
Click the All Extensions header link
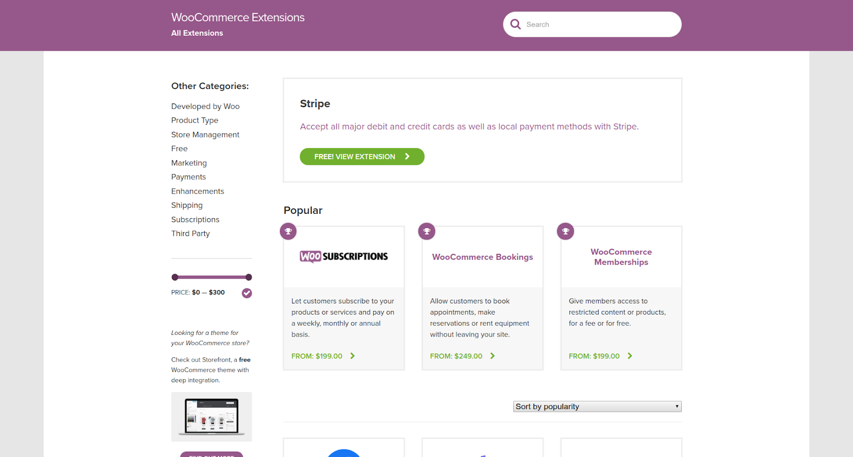[197, 33]
